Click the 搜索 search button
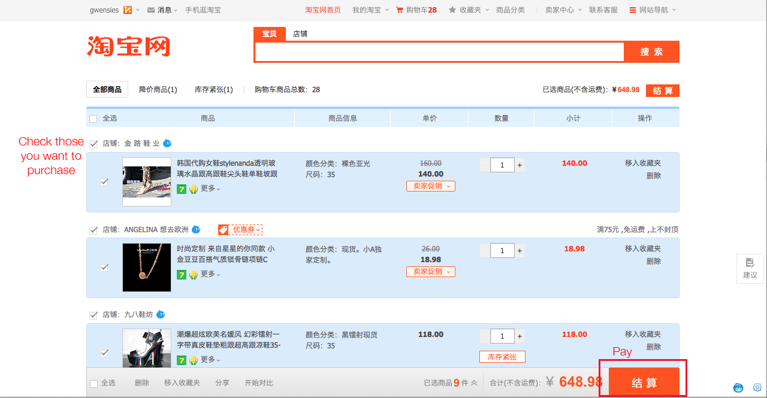767x398 pixels. pos(651,52)
